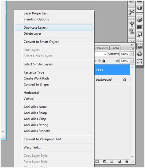
Task: Switch to the Channels tab
Action: pos(101,48)
